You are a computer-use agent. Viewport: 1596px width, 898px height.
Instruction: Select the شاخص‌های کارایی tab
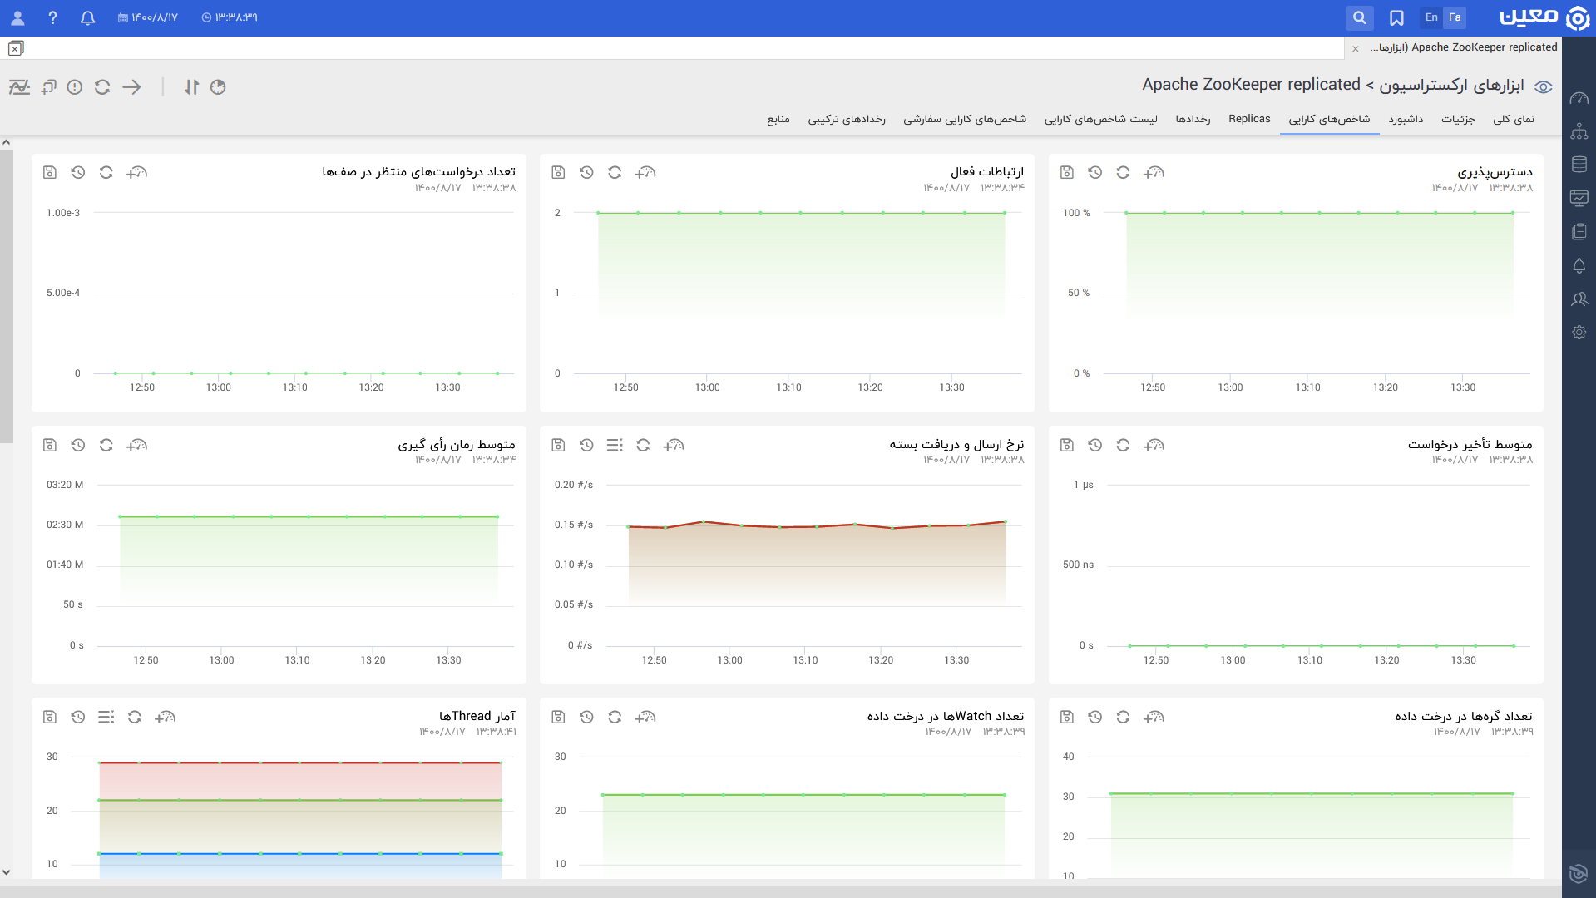click(x=1329, y=119)
